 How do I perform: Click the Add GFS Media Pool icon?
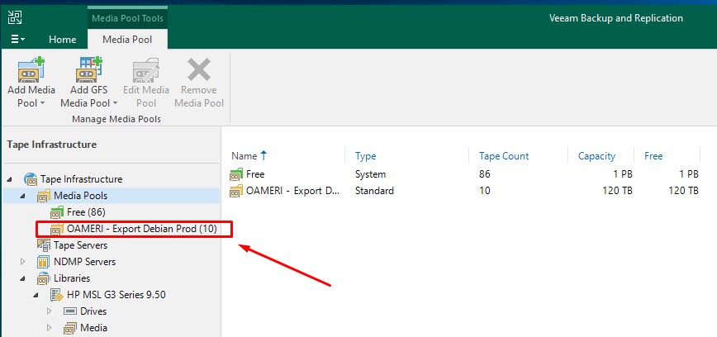pyautogui.click(x=90, y=69)
